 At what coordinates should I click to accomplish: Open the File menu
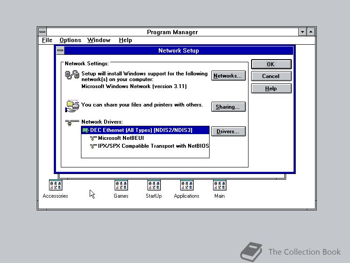point(47,40)
